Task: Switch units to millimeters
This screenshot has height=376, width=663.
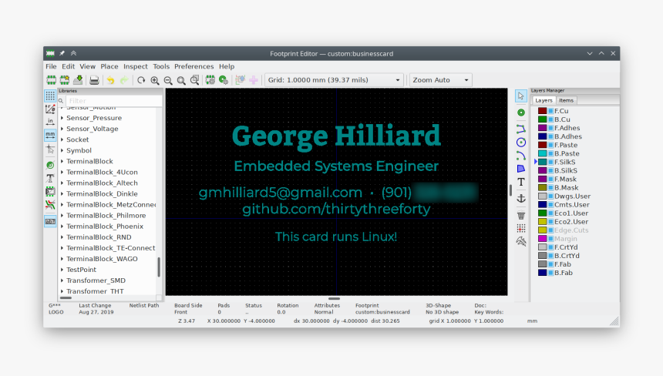Action: [x=50, y=135]
